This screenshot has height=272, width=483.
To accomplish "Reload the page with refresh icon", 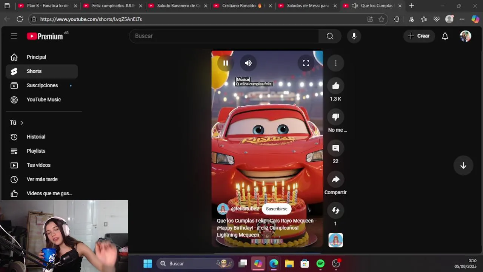I will click(x=20, y=19).
